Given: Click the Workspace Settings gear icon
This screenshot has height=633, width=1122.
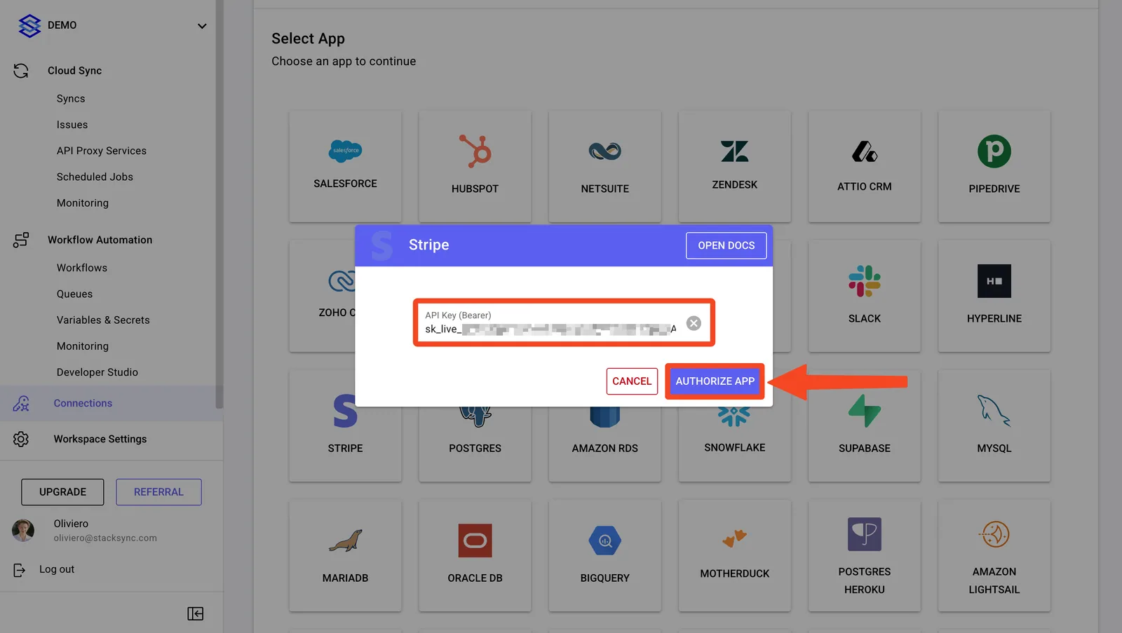Looking at the screenshot, I should pyautogui.click(x=21, y=439).
